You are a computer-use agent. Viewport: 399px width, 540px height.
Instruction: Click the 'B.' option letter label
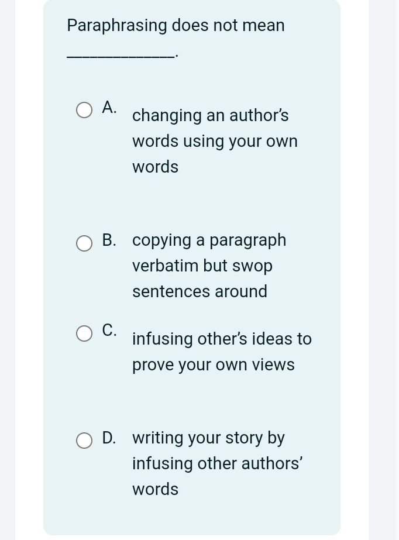click(x=109, y=240)
